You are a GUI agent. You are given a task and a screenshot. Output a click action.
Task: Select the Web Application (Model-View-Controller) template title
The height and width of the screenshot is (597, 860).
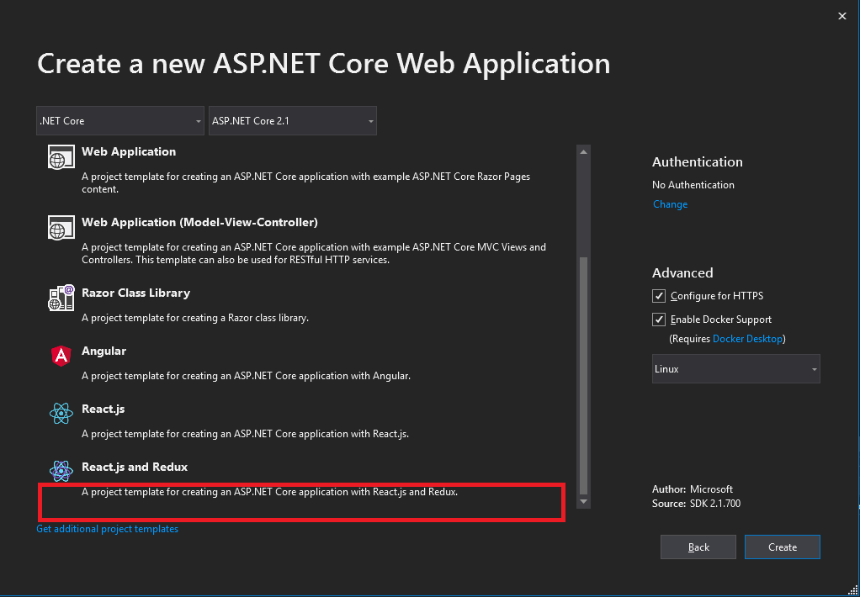pos(199,222)
